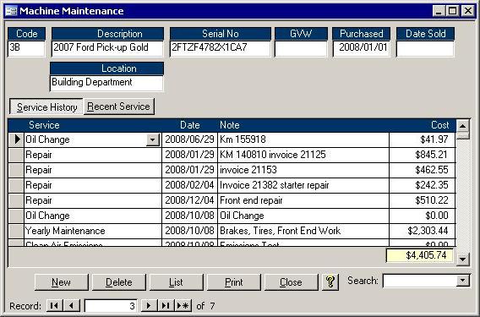The image size is (480, 317).
Task: Open the Oil Change service dropdown
Action: 153,140
